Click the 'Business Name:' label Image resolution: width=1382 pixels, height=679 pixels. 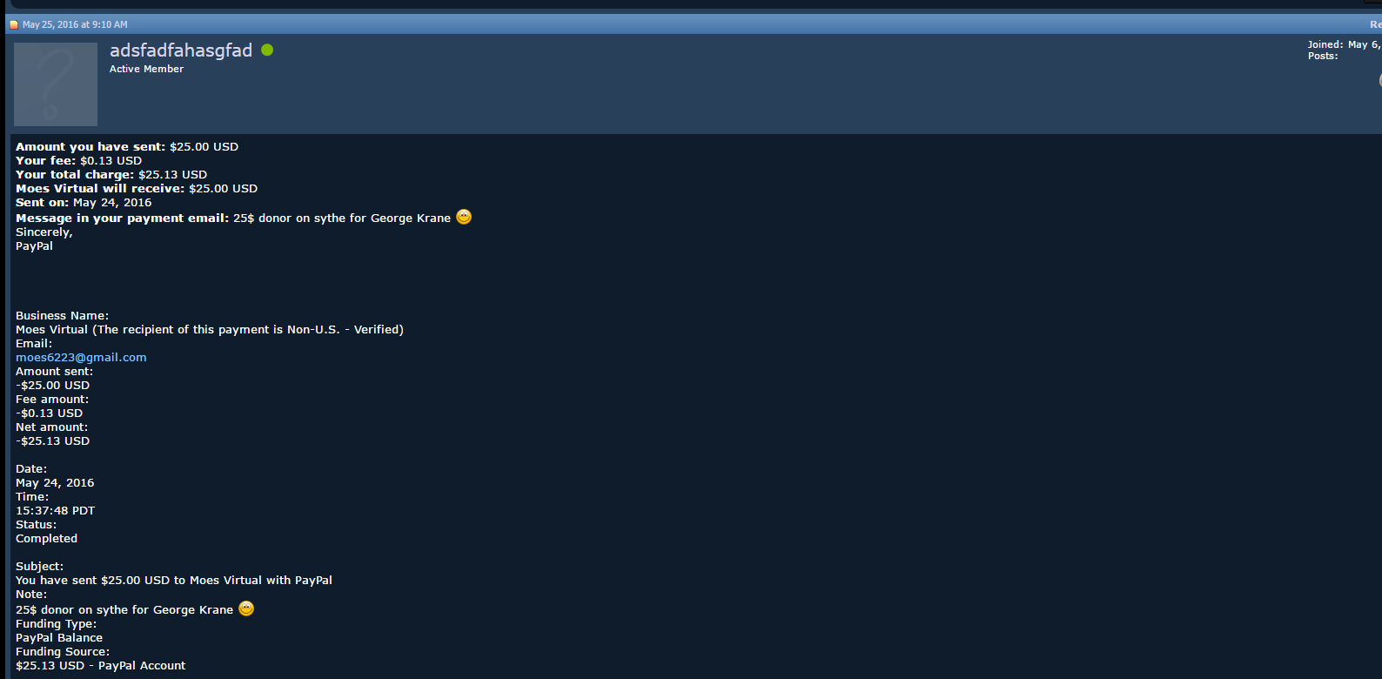coord(62,316)
